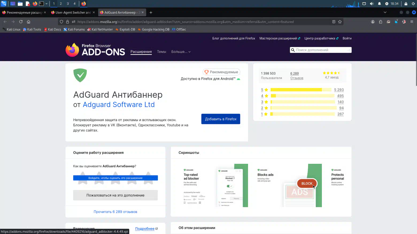Open the Темы section
417x234 pixels.
161,52
